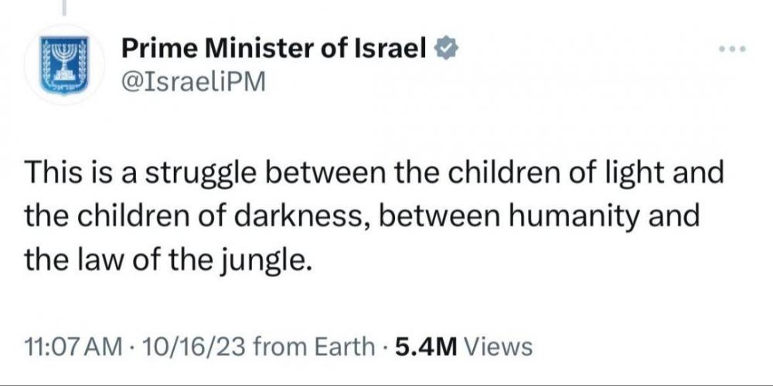Click the blue verified checkmark badge
Viewport: 773px width, 386px height.
[448, 51]
